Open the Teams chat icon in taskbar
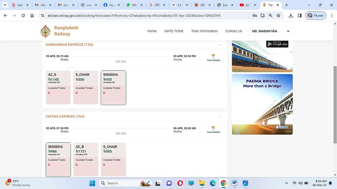The image size is (337, 189). coord(169,183)
